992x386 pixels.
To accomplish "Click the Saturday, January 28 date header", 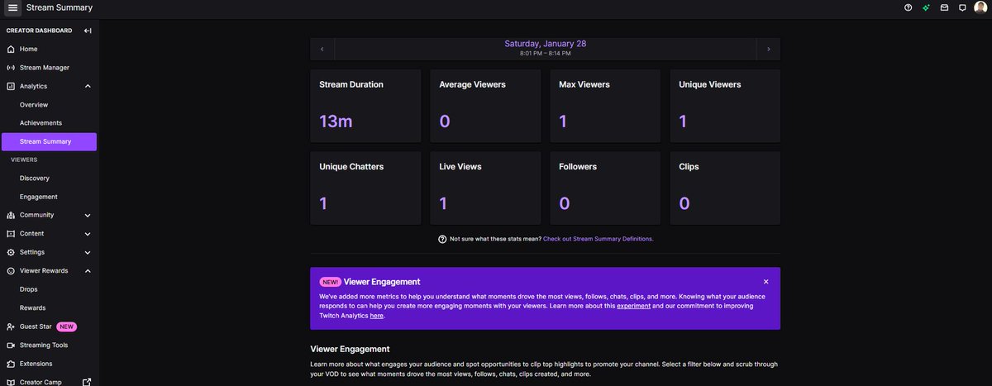I will coord(545,44).
